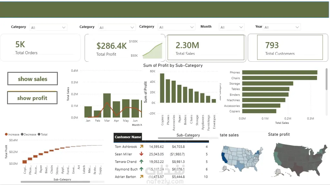Expand the Month filter chevron
The image size is (330, 185).
(x=241, y=27)
